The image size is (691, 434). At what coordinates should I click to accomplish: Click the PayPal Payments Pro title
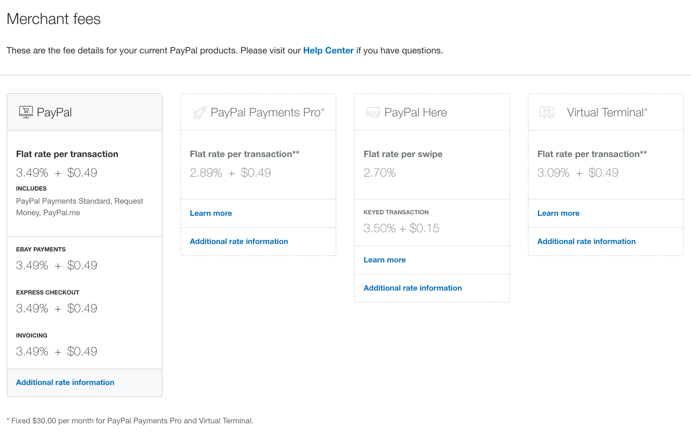pos(267,112)
